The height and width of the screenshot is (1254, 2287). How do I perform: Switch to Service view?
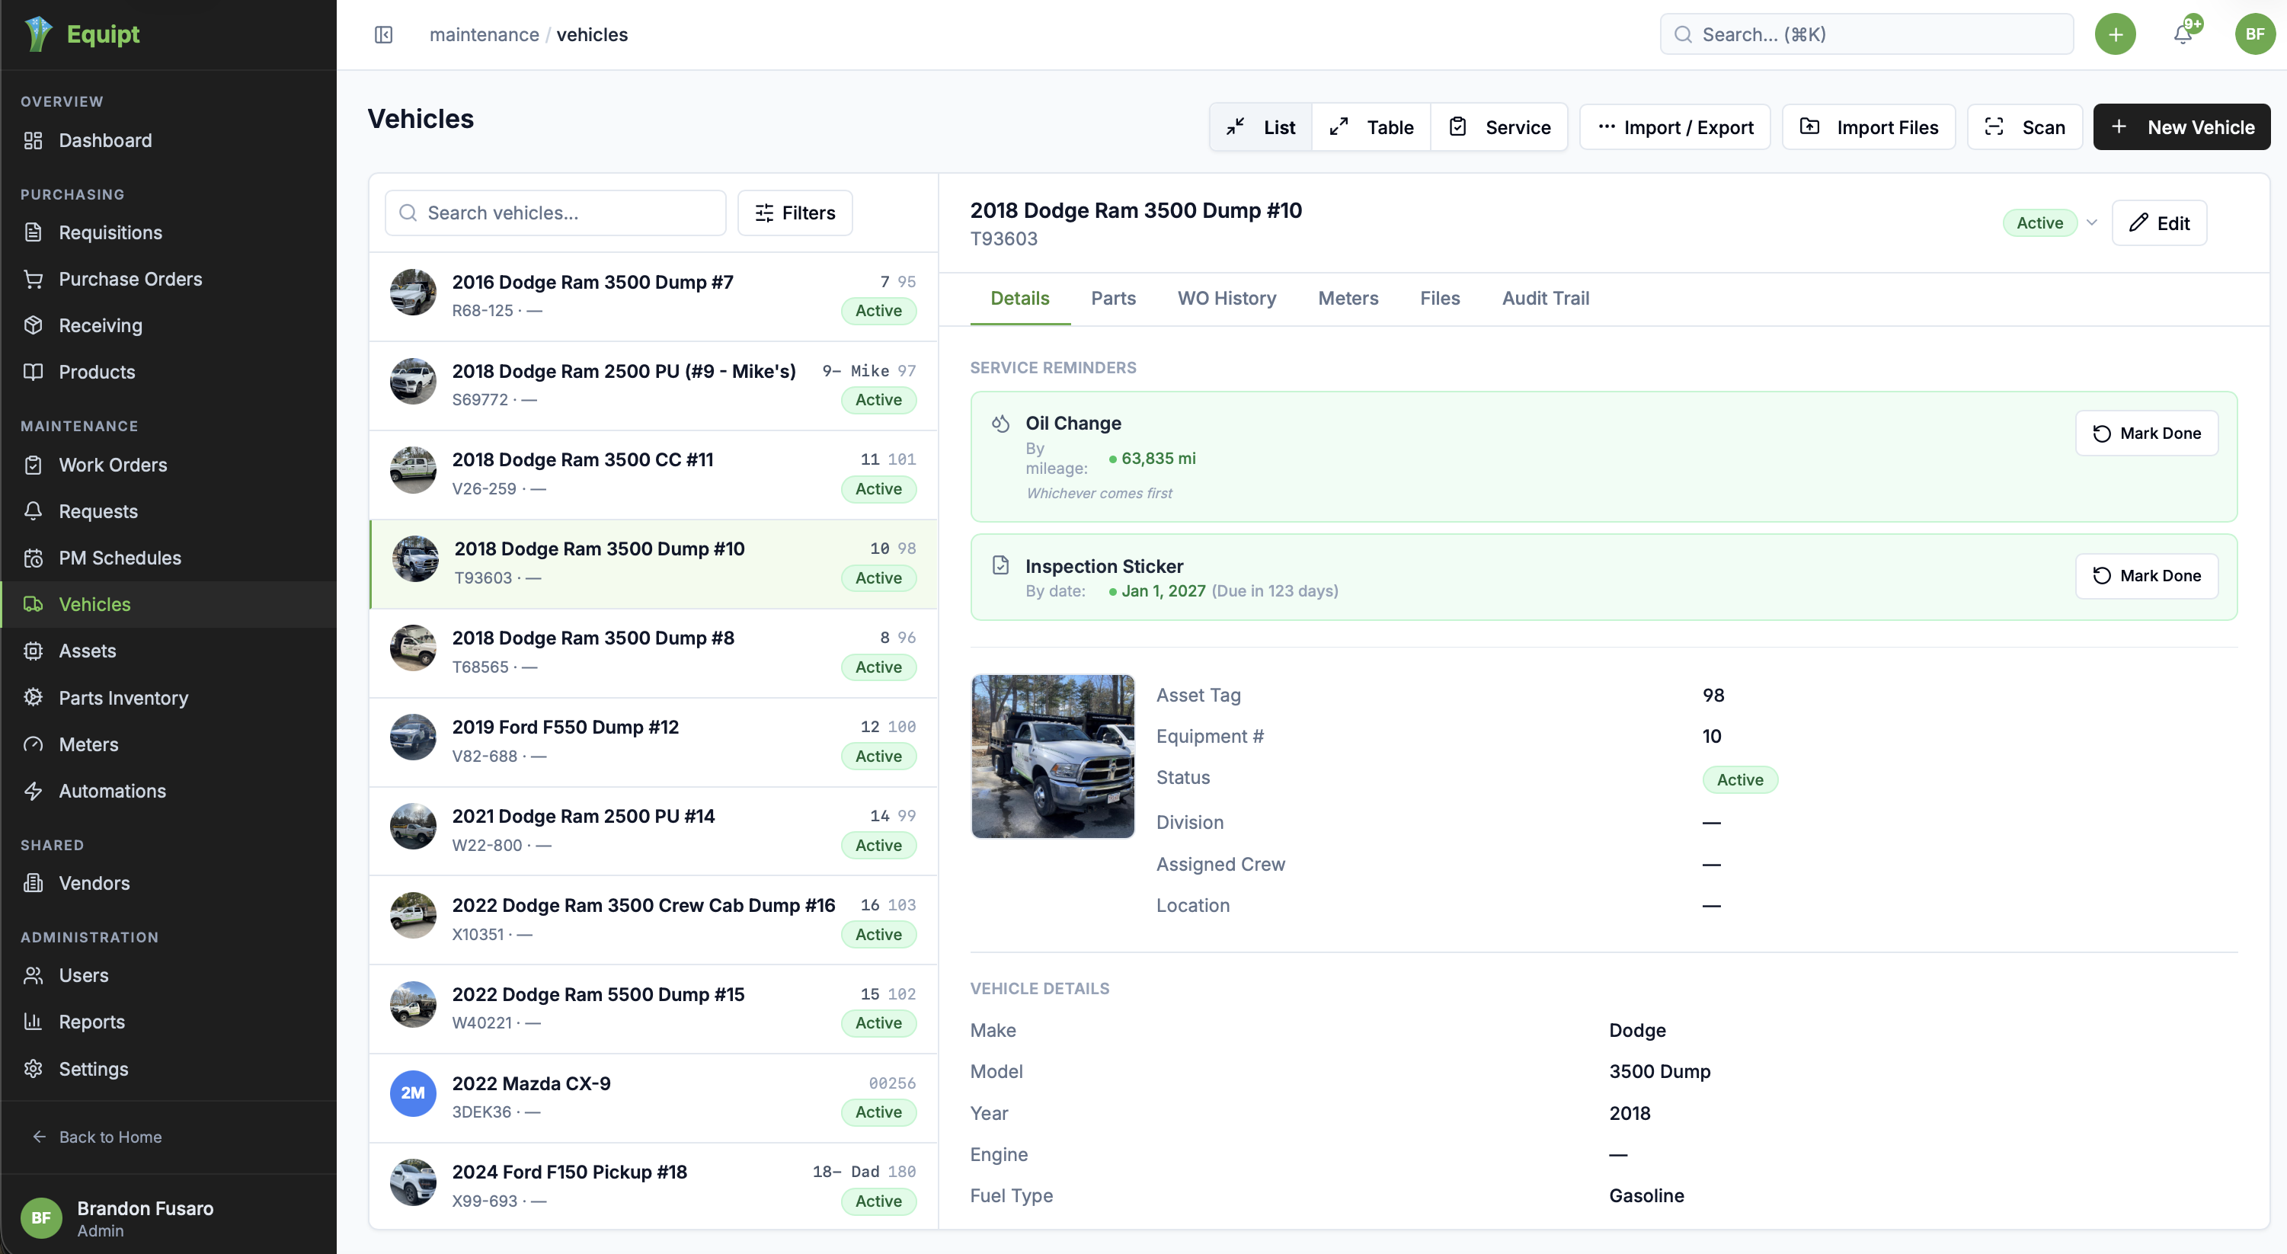[1499, 127]
